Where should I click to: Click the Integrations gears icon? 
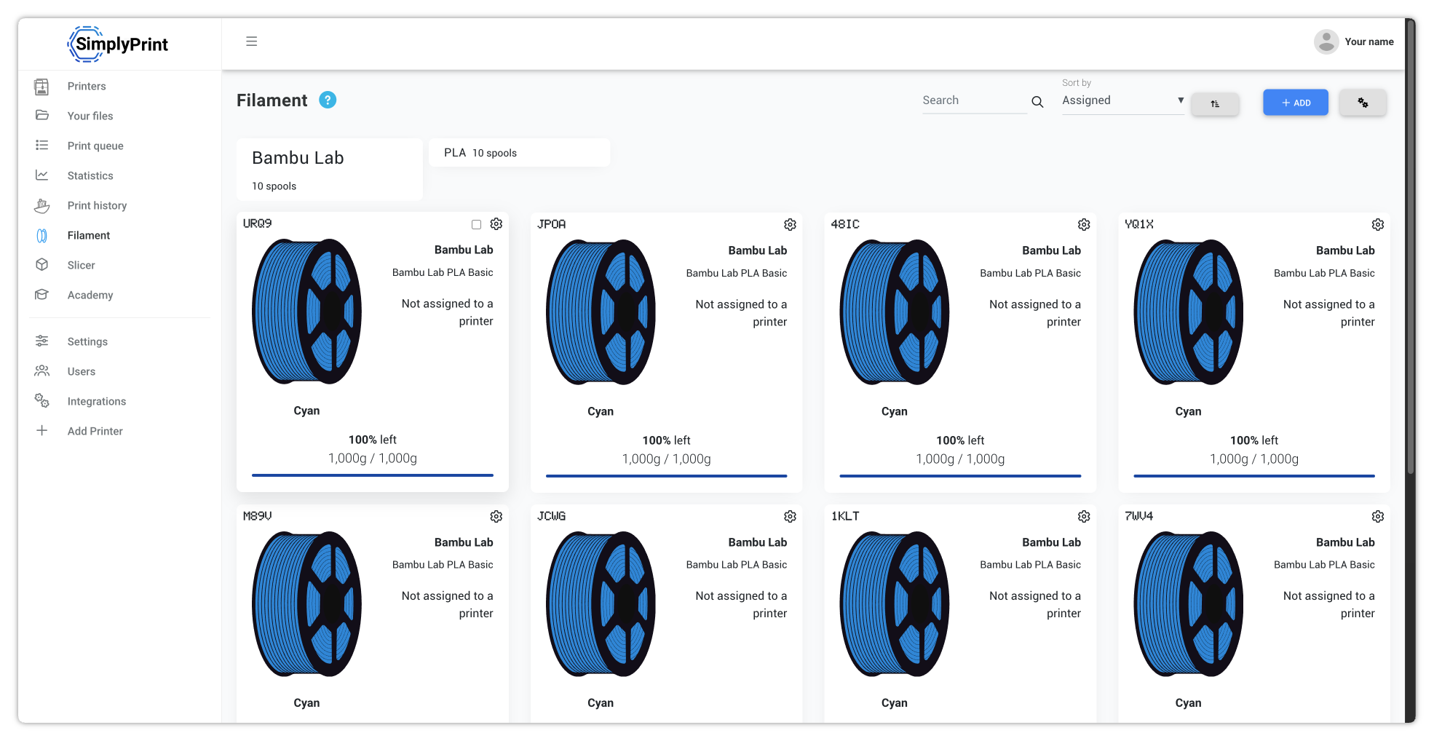pos(42,401)
